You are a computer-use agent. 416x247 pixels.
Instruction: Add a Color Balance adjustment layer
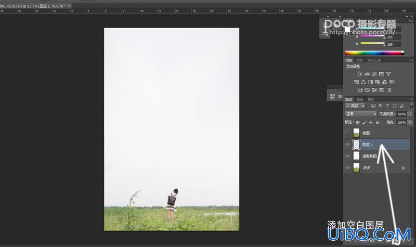pyautogui.click(x=363, y=82)
